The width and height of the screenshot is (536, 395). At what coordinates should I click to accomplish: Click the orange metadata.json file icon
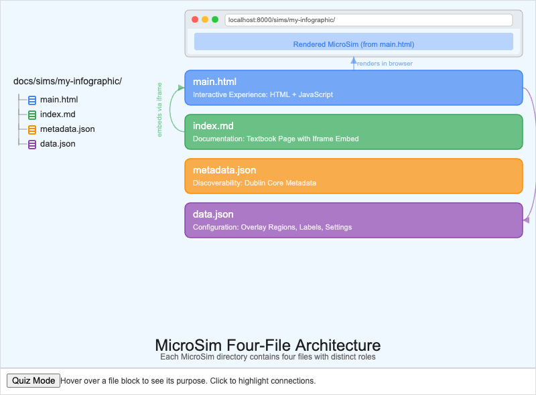pyautogui.click(x=31, y=129)
